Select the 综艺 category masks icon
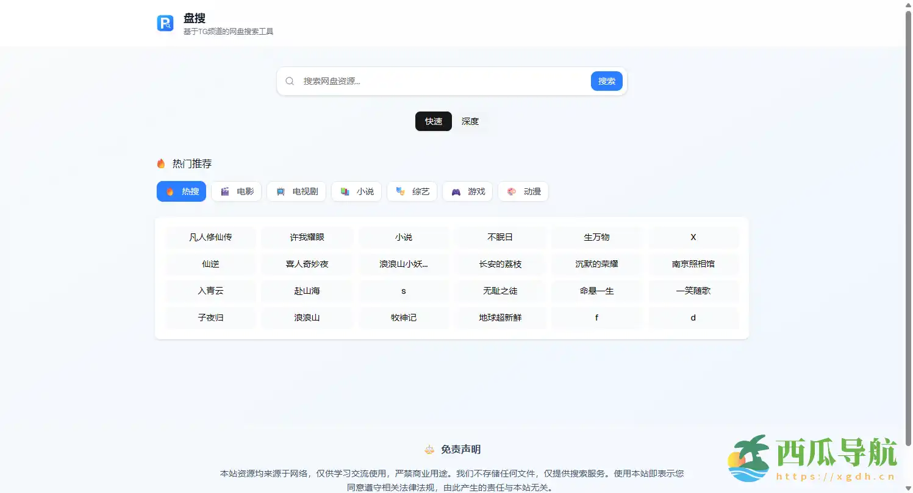Image resolution: width=913 pixels, height=493 pixels. pos(401,191)
